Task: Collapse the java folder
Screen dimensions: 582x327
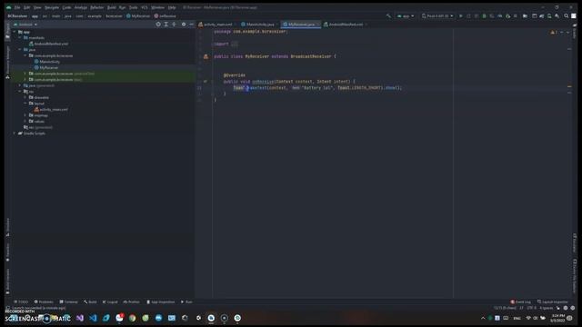Action: pos(20,50)
